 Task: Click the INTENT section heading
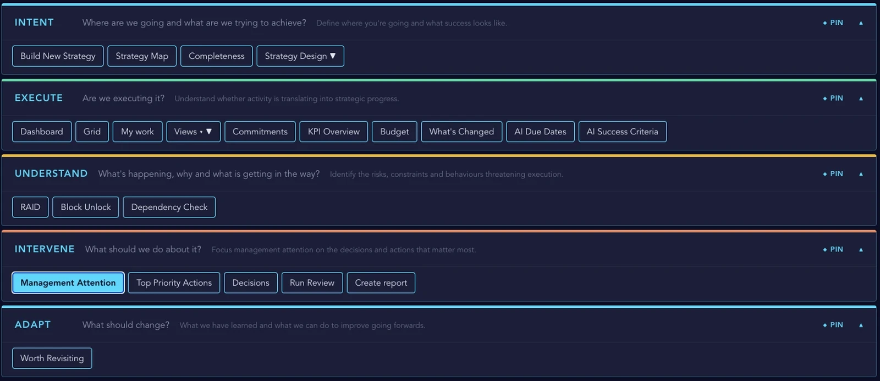click(x=34, y=23)
